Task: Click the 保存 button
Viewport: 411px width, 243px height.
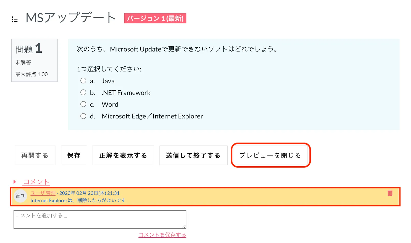Action: coord(74,155)
